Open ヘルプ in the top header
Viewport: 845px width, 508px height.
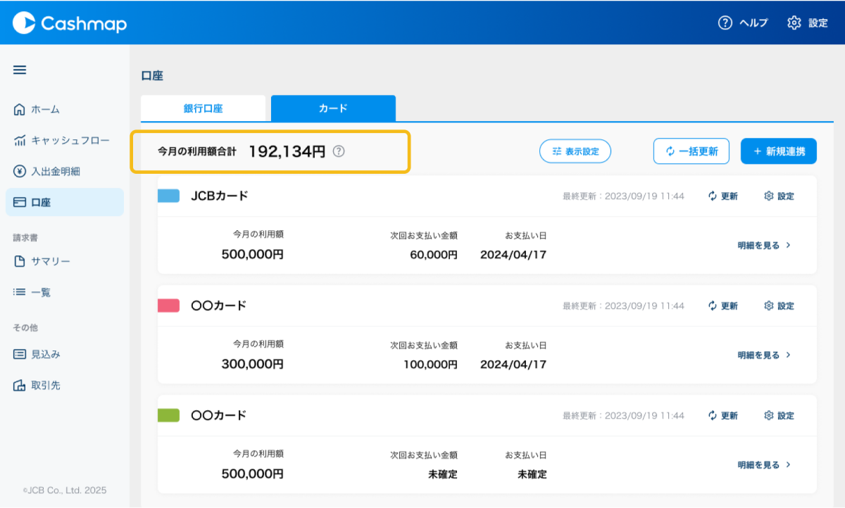click(x=743, y=23)
